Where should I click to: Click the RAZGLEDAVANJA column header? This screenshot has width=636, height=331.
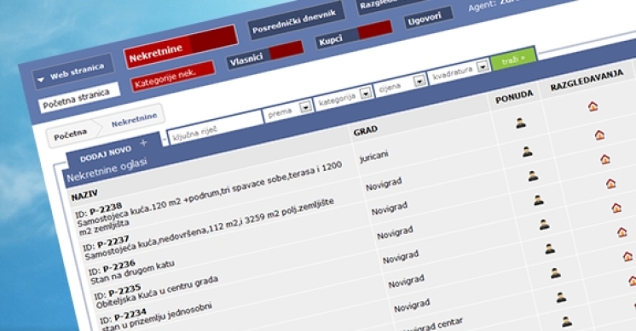(x=587, y=81)
